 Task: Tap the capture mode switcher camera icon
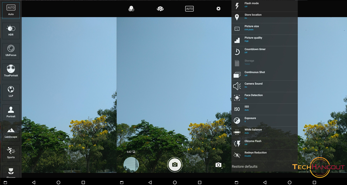[219, 165]
